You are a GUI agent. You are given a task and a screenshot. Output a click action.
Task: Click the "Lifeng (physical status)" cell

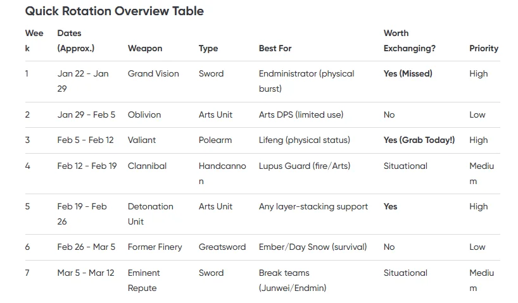tap(305, 140)
